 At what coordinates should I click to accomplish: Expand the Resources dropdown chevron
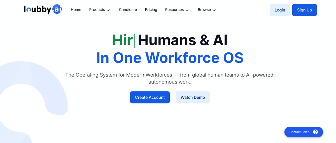click(x=187, y=10)
